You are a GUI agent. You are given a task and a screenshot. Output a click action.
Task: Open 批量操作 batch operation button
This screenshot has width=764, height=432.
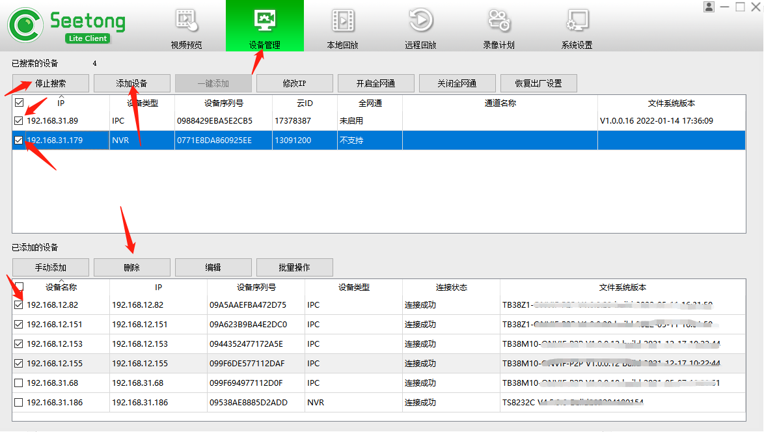pos(294,267)
